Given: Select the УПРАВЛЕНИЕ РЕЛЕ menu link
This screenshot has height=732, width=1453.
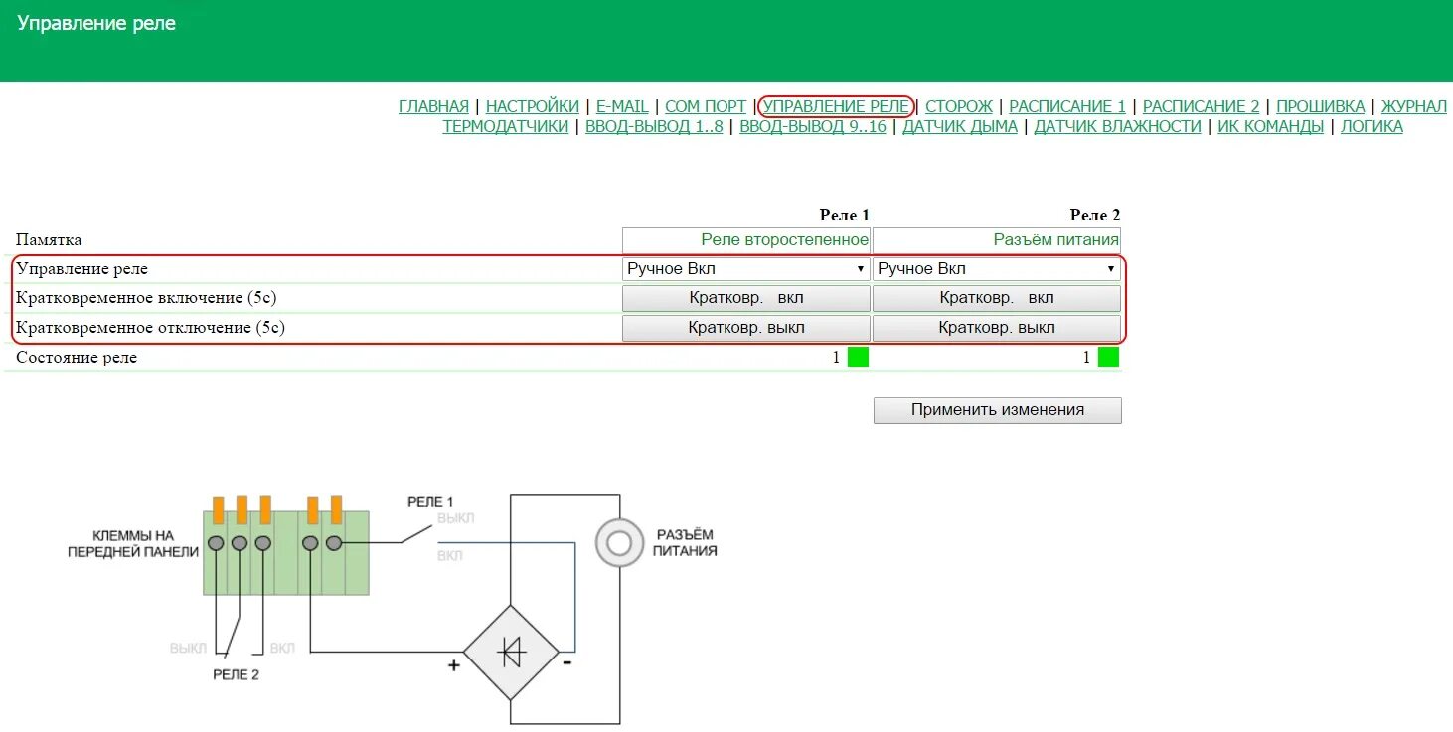Looking at the screenshot, I should click(836, 106).
